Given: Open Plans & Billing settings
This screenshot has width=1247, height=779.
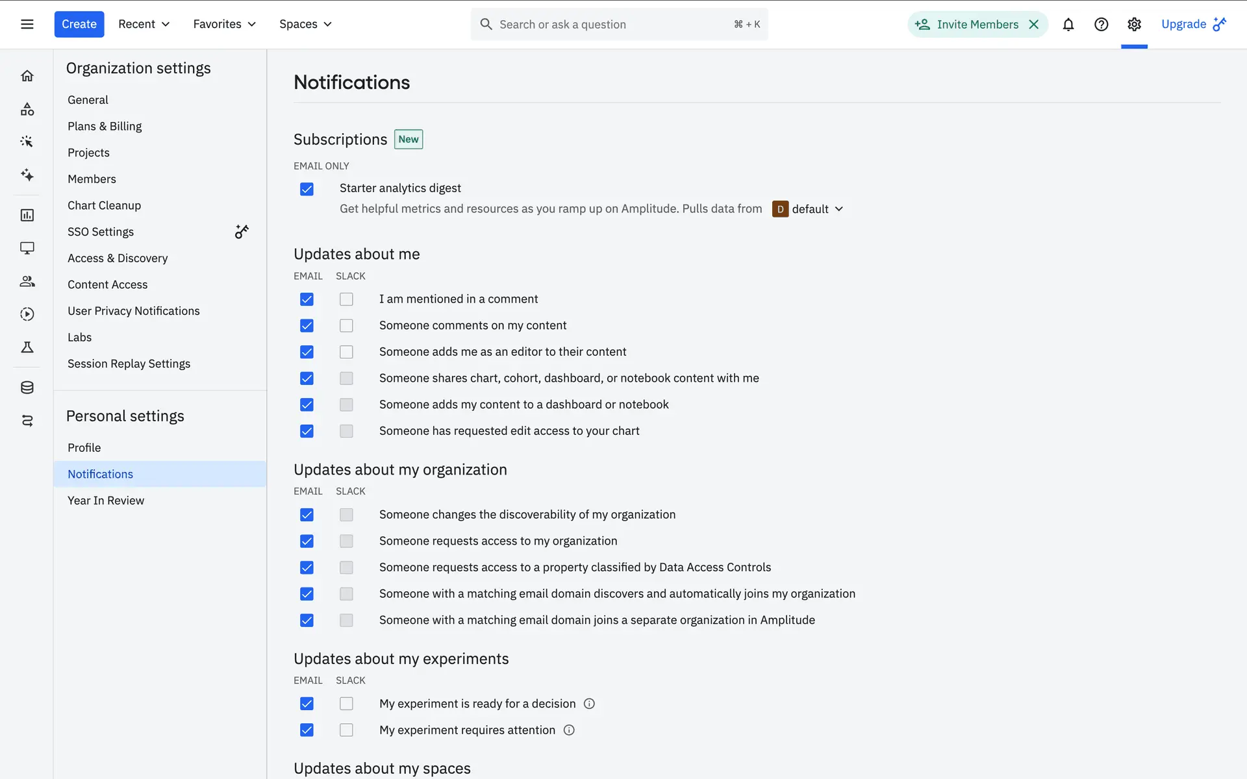Looking at the screenshot, I should pos(105,127).
